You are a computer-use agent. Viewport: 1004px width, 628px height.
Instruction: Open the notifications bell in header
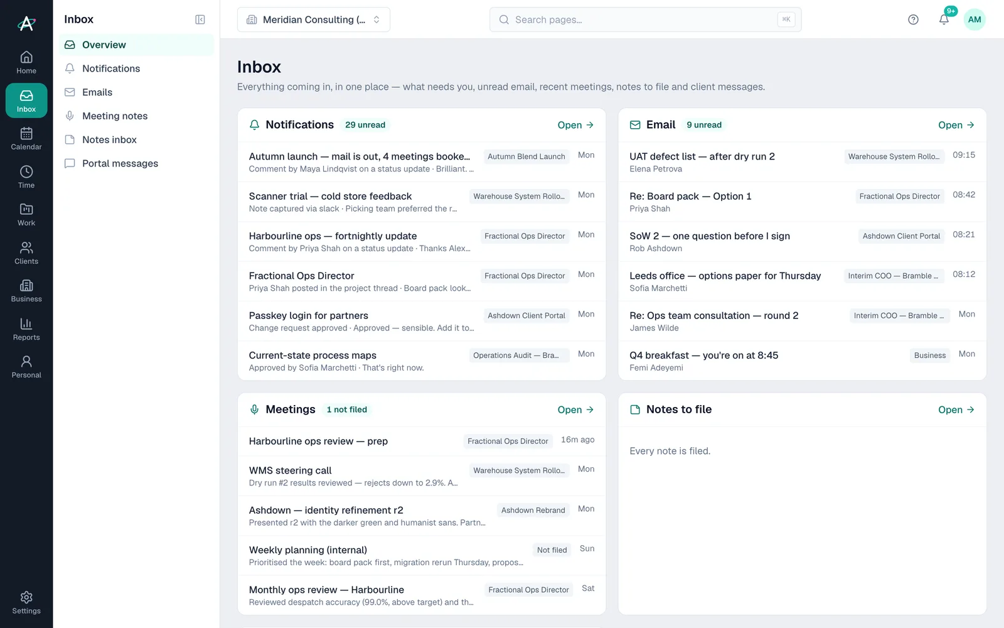[944, 19]
